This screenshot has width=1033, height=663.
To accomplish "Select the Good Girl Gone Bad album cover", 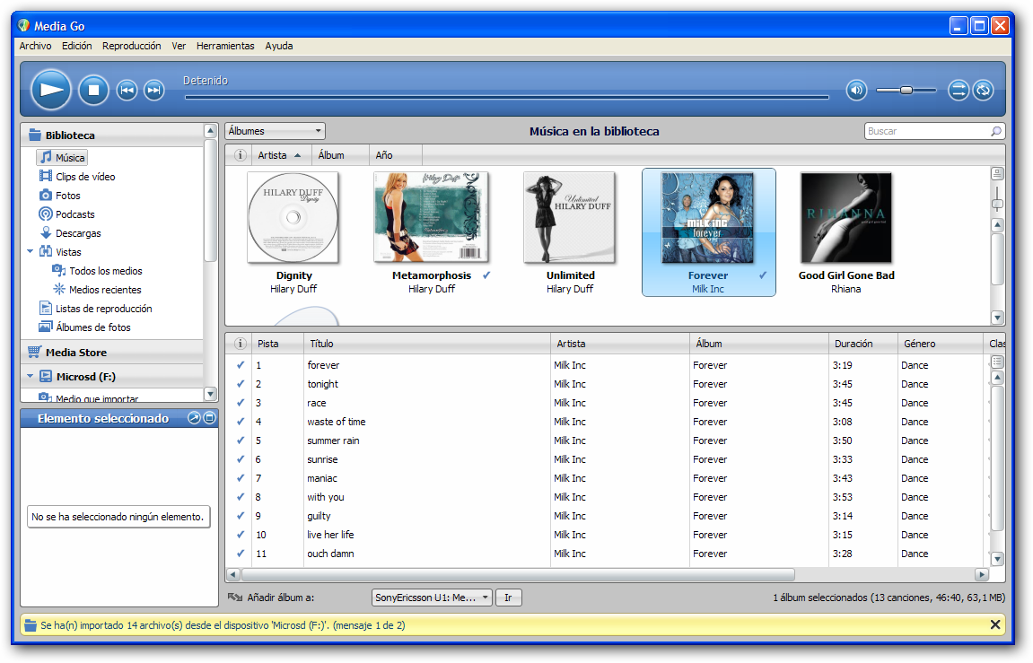I will coord(846,217).
